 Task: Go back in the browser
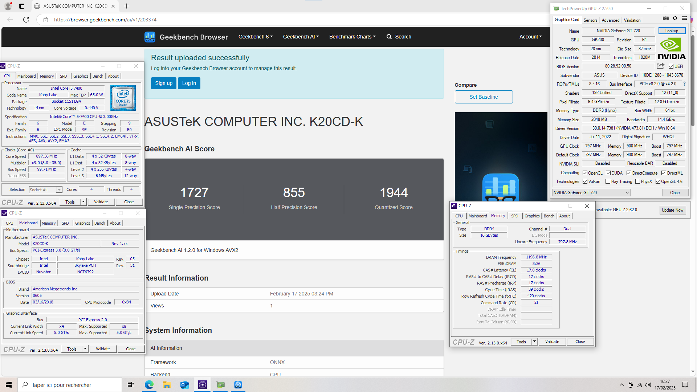[10, 20]
